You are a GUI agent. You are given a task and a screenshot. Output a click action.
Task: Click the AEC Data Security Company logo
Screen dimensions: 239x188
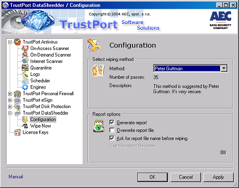pyautogui.click(x=220, y=20)
